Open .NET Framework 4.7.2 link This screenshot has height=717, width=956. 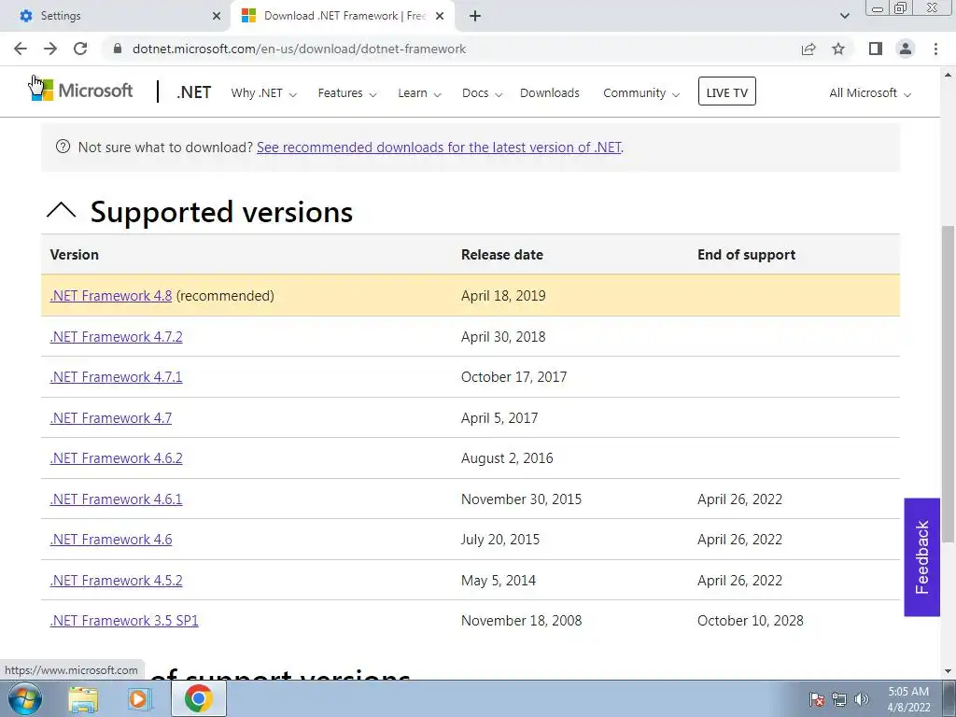[116, 336]
